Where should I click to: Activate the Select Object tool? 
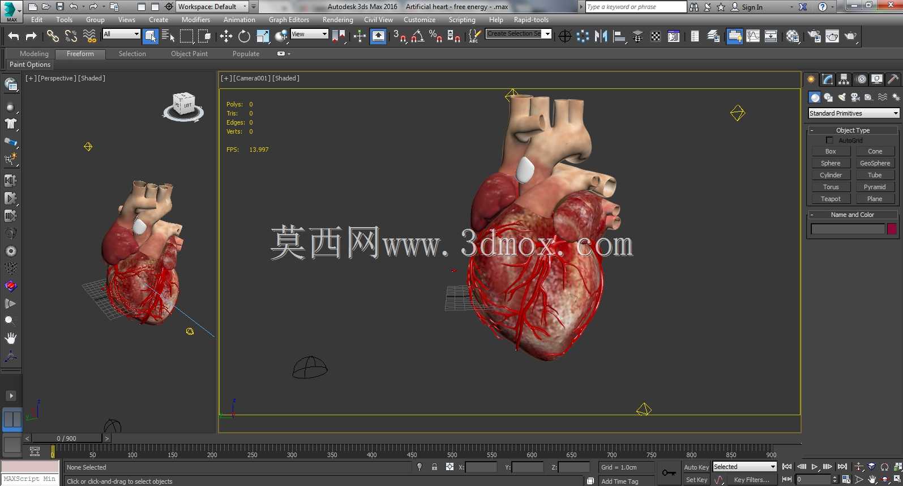(x=151, y=36)
